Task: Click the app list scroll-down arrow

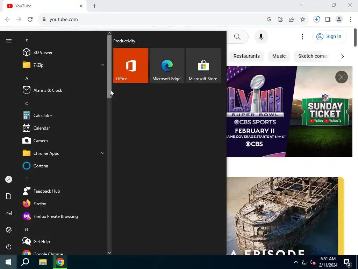Action: pyautogui.click(x=109, y=253)
